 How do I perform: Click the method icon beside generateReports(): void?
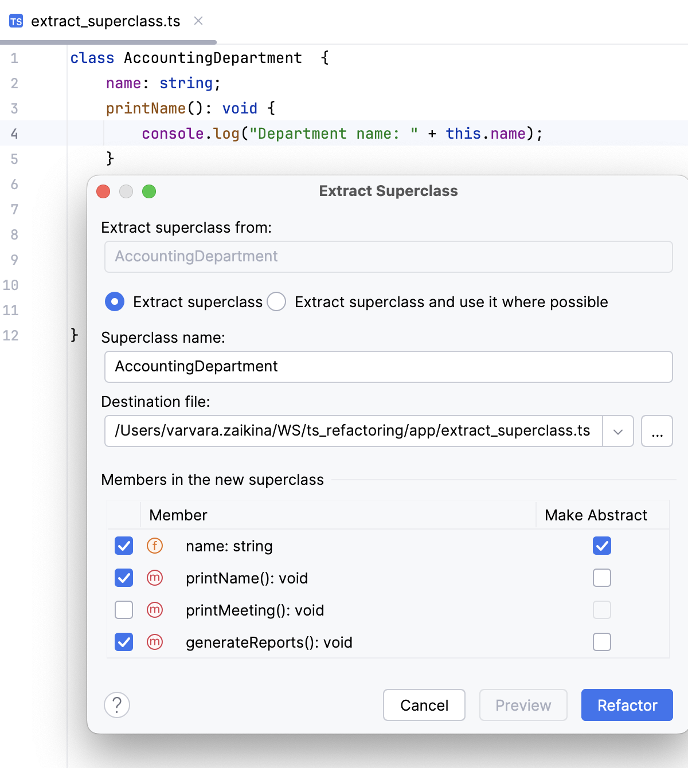tap(154, 642)
